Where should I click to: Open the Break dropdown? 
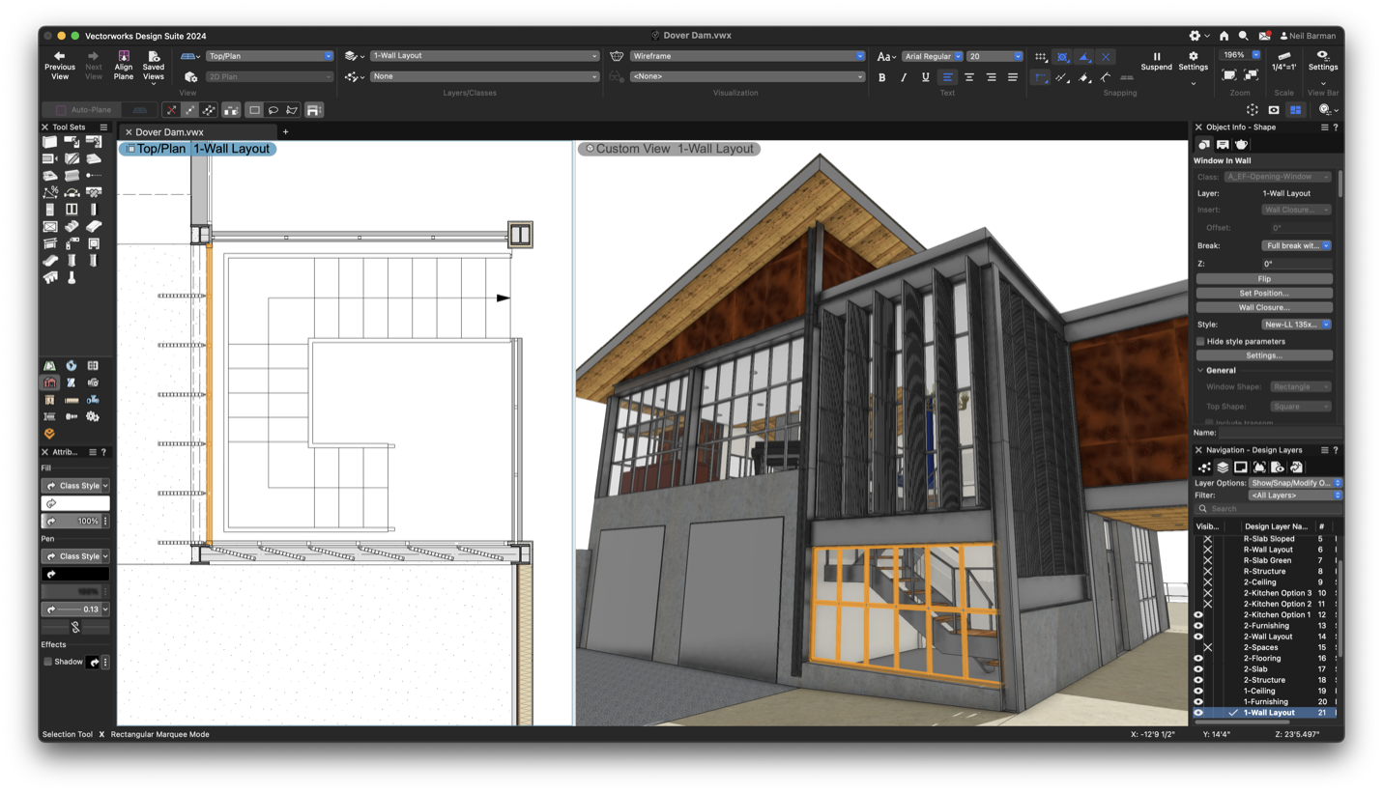click(x=1296, y=245)
